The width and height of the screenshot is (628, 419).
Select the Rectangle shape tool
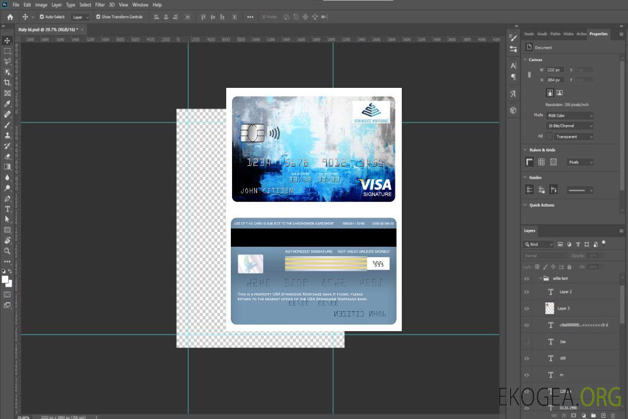[x=7, y=230]
